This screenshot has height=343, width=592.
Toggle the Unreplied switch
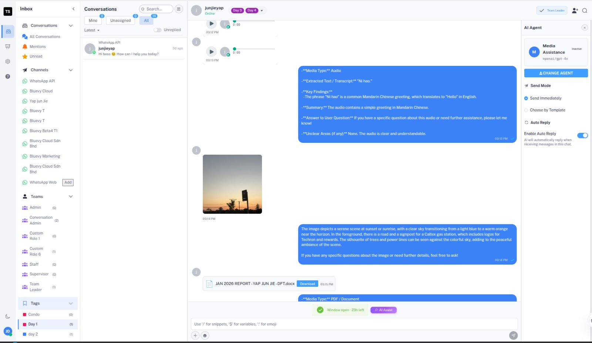pos(158,30)
